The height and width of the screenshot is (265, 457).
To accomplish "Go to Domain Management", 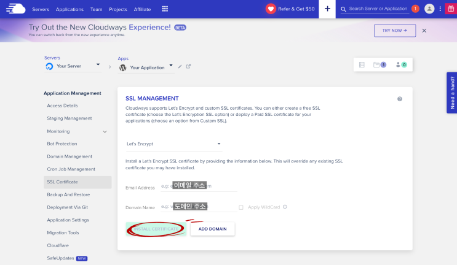I will coord(70,156).
